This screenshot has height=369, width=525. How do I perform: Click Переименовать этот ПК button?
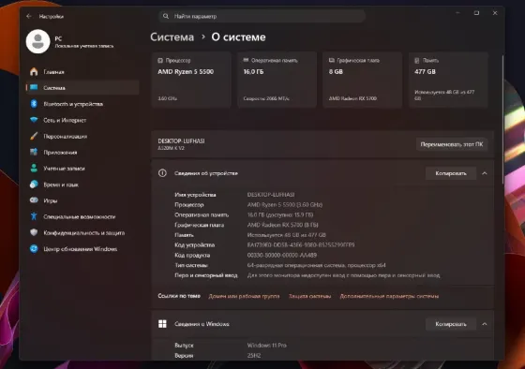point(452,144)
